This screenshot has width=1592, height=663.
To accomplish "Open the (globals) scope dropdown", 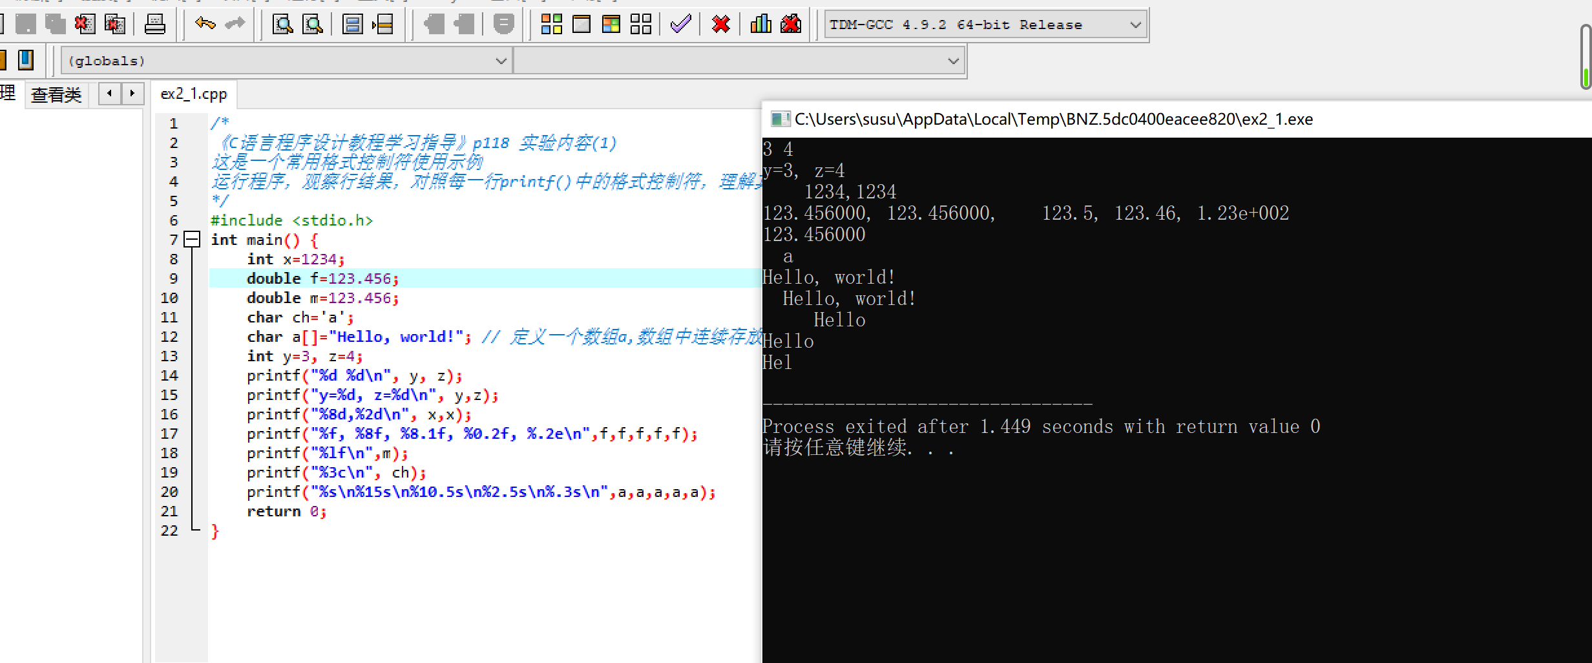I will tap(286, 61).
